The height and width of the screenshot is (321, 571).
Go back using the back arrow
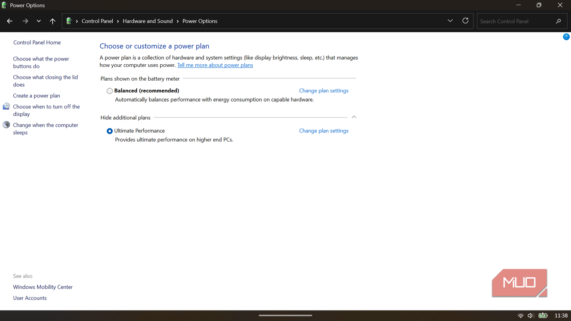(x=10, y=21)
